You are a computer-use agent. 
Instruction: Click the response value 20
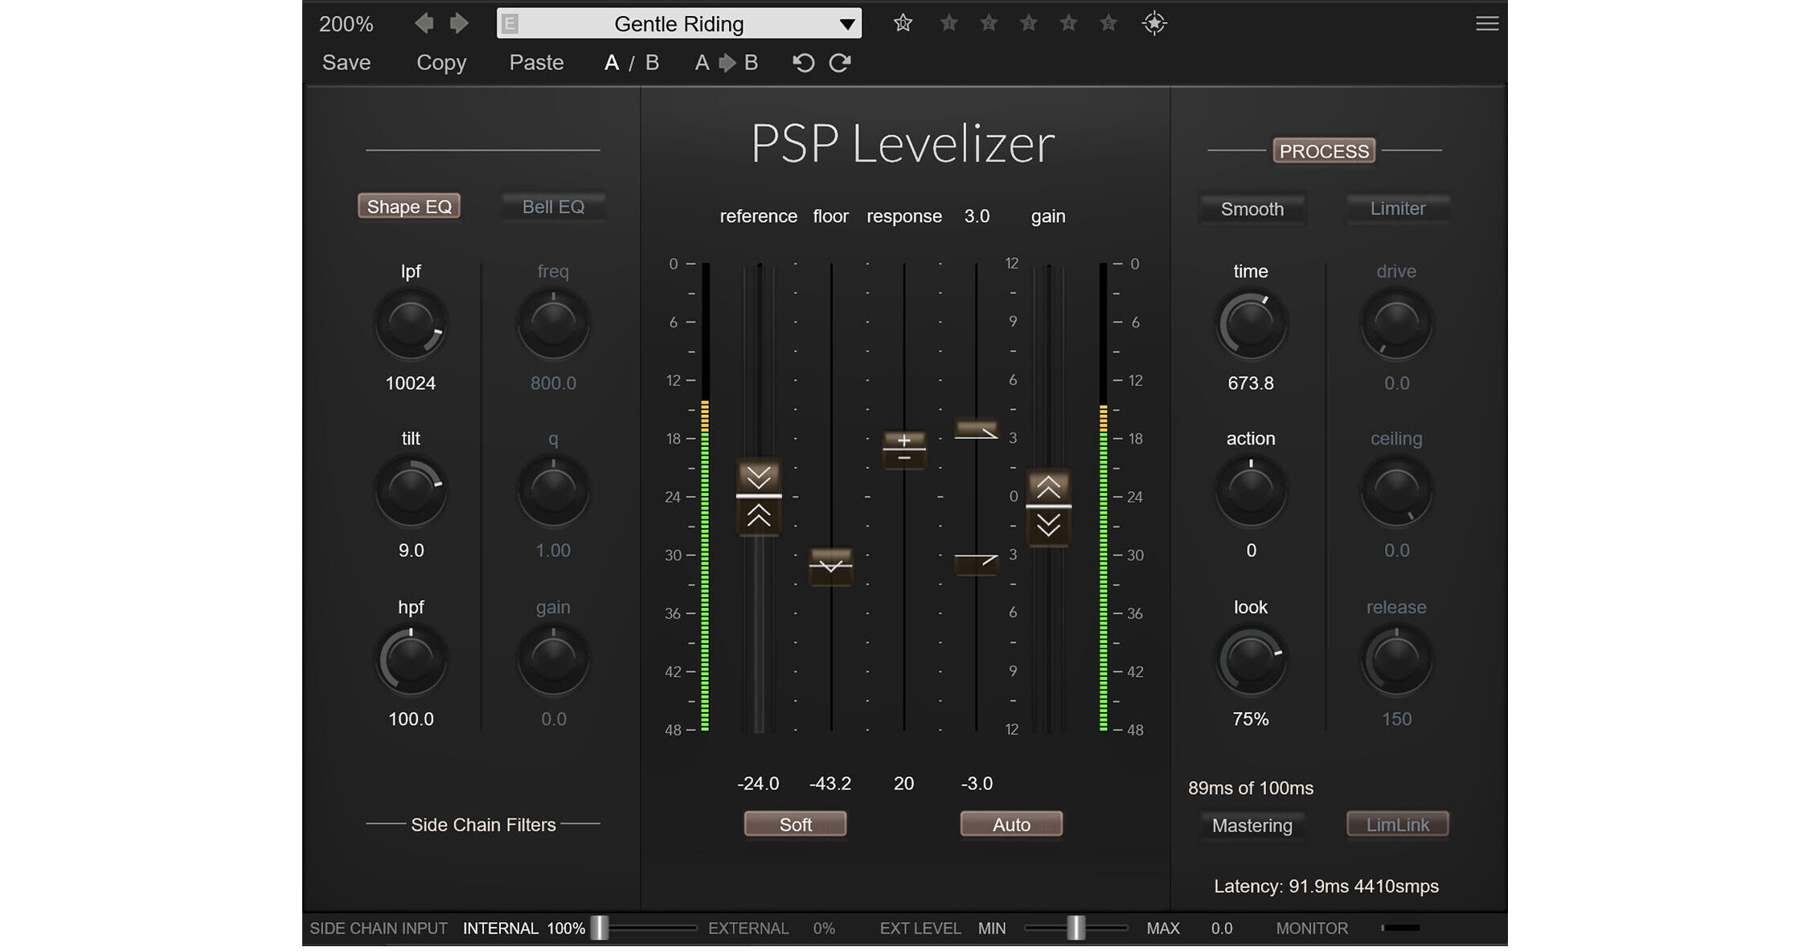coord(903,784)
